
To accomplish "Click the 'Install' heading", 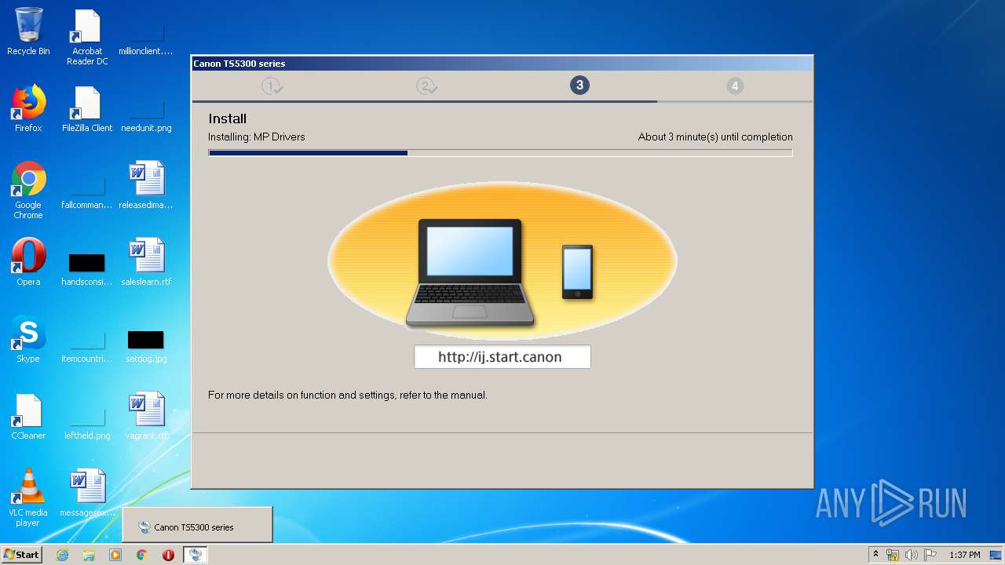I will coord(228,118).
